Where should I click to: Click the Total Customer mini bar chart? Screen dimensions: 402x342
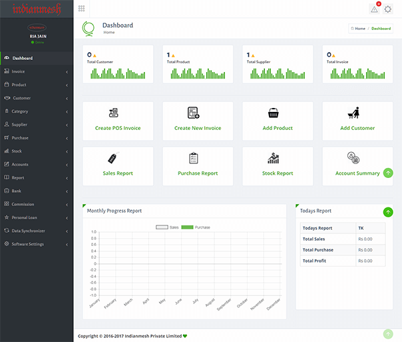click(118, 73)
